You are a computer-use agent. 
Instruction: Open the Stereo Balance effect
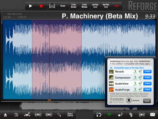(x=73, y=6)
